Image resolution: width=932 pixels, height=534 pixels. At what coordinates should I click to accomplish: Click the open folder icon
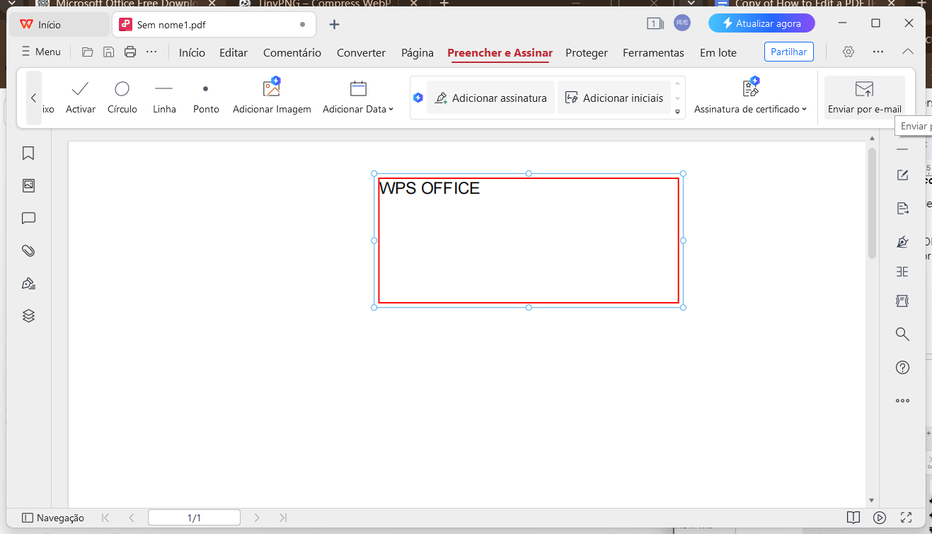point(88,52)
